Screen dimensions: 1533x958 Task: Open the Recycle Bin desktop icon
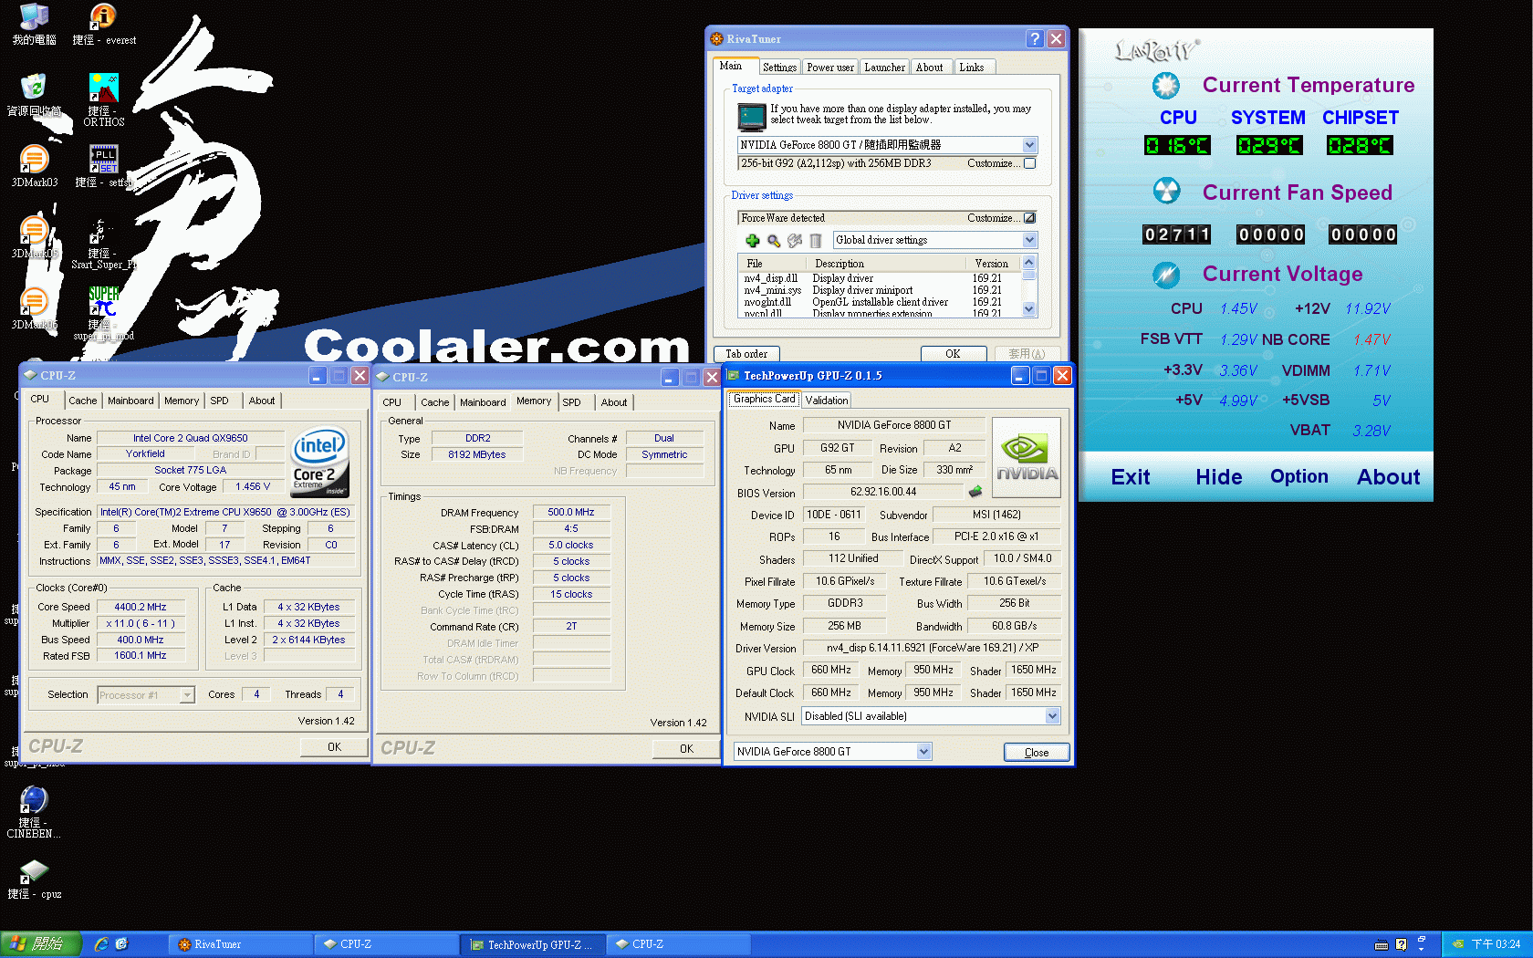pyautogui.click(x=34, y=95)
